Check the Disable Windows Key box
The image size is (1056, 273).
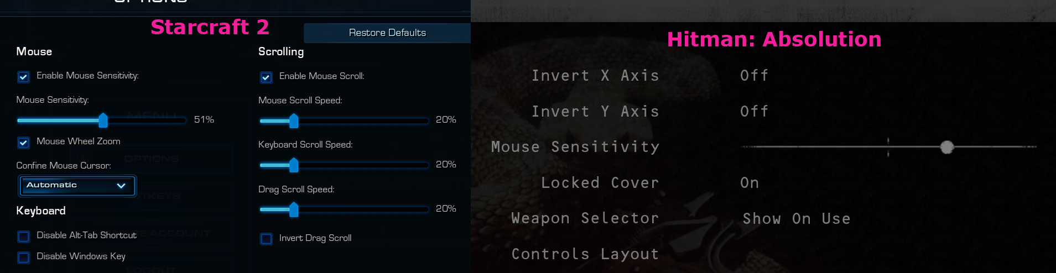point(23,258)
